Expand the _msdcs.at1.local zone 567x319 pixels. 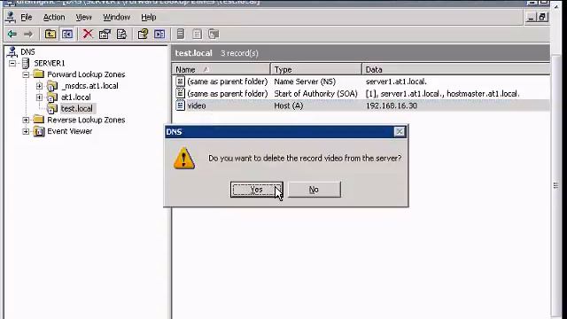tap(39, 86)
